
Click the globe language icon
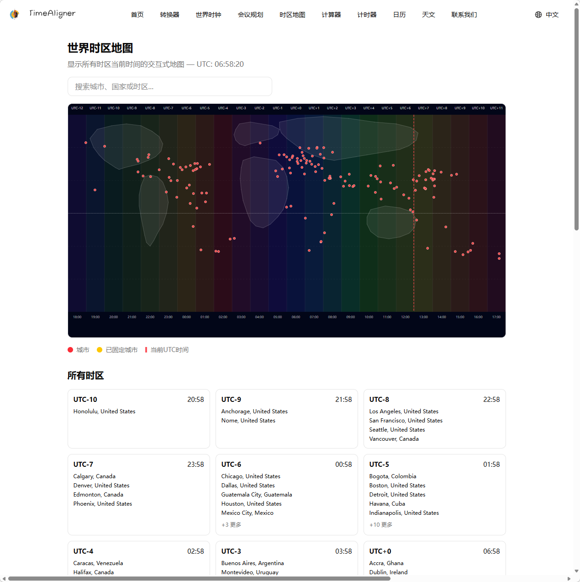pos(538,15)
